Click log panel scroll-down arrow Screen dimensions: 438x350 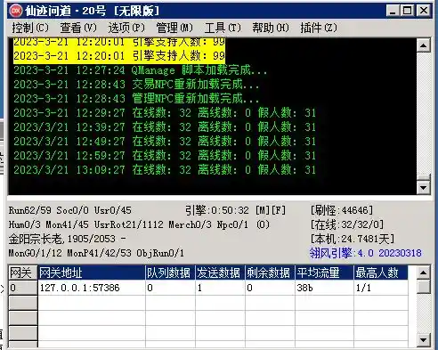coord(424,188)
